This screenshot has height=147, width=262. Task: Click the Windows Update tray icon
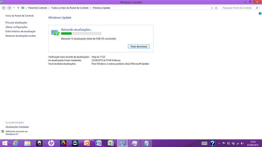228,143
